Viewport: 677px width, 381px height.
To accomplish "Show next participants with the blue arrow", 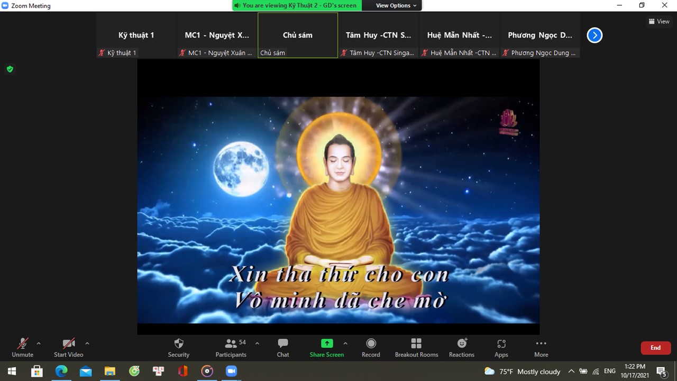I will [594, 35].
